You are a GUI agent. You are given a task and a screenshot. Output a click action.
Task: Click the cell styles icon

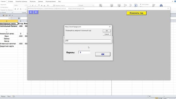[119, 5]
